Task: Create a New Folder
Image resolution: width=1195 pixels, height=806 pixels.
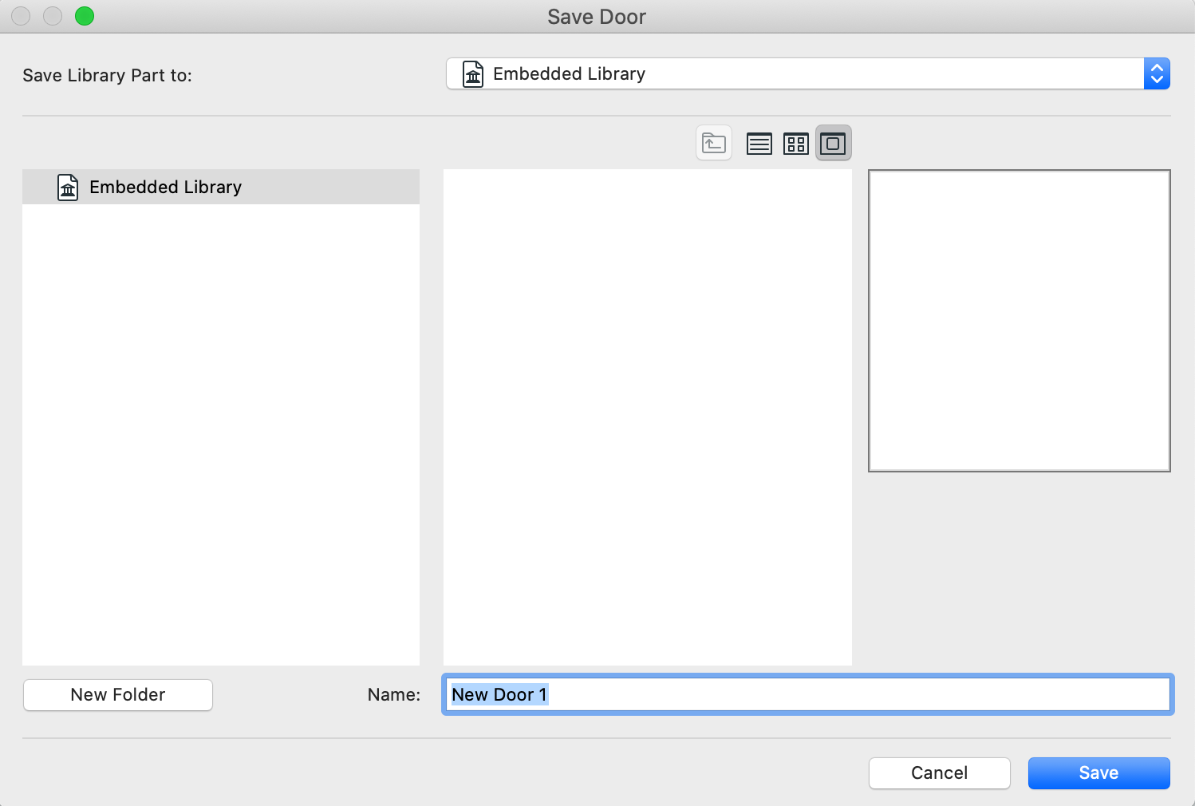Action: (x=118, y=695)
